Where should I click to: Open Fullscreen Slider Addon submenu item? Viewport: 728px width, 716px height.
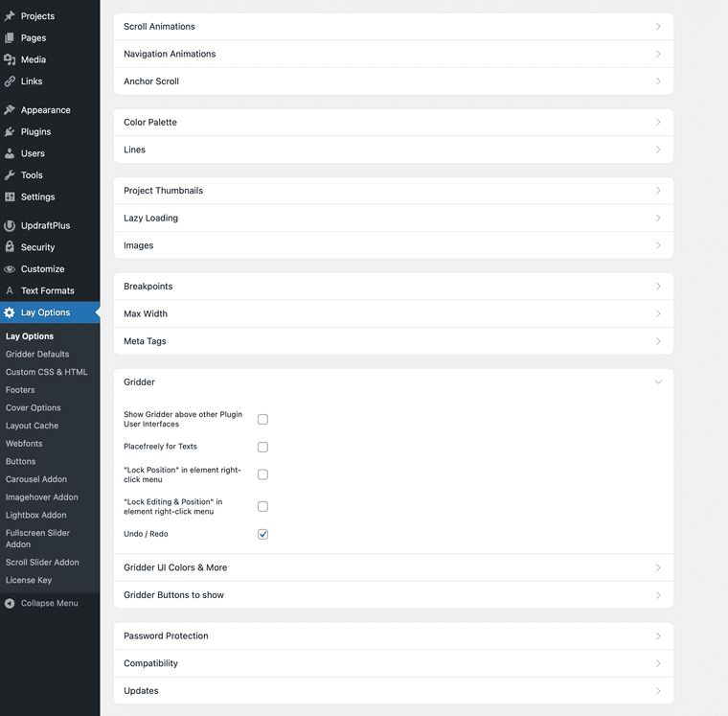(x=37, y=539)
